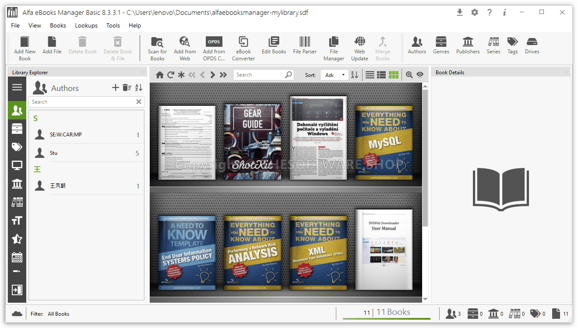Expand Library Explorer panel options arrow
The width and height of the screenshot is (578, 328).
[x=143, y=73]
